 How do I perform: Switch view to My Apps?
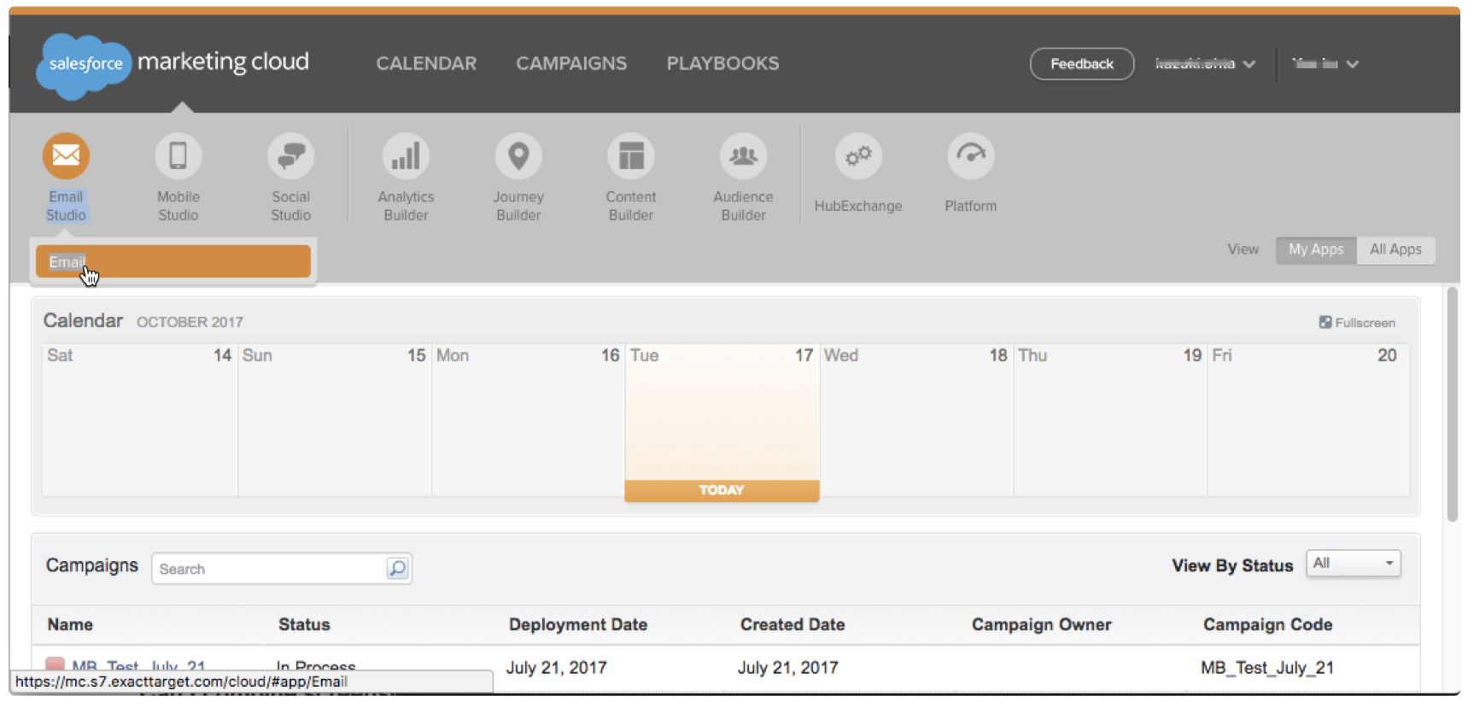click(1315, 249)
